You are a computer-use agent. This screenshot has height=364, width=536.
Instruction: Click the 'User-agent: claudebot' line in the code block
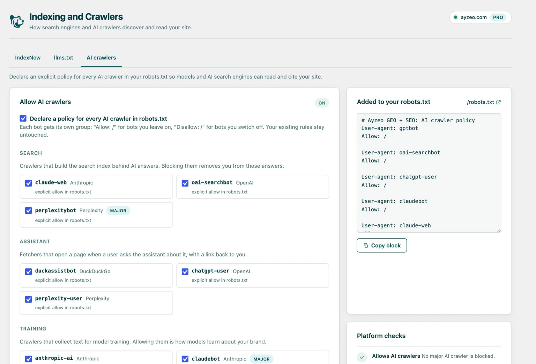coord(394,201)
